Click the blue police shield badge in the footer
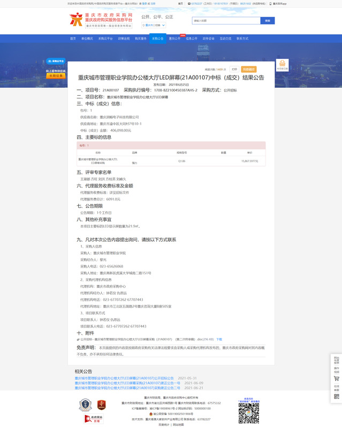 pos(85,405)
